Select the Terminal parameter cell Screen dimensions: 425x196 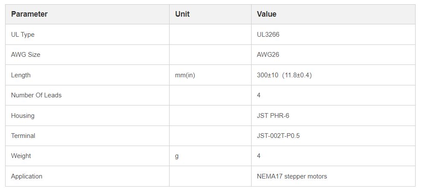click(23, 136)
